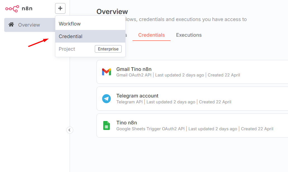The width and height of the screenshot is (288, 172).
Task: Collapse the sidebar with the chevron button
Action: click(70, 130)
